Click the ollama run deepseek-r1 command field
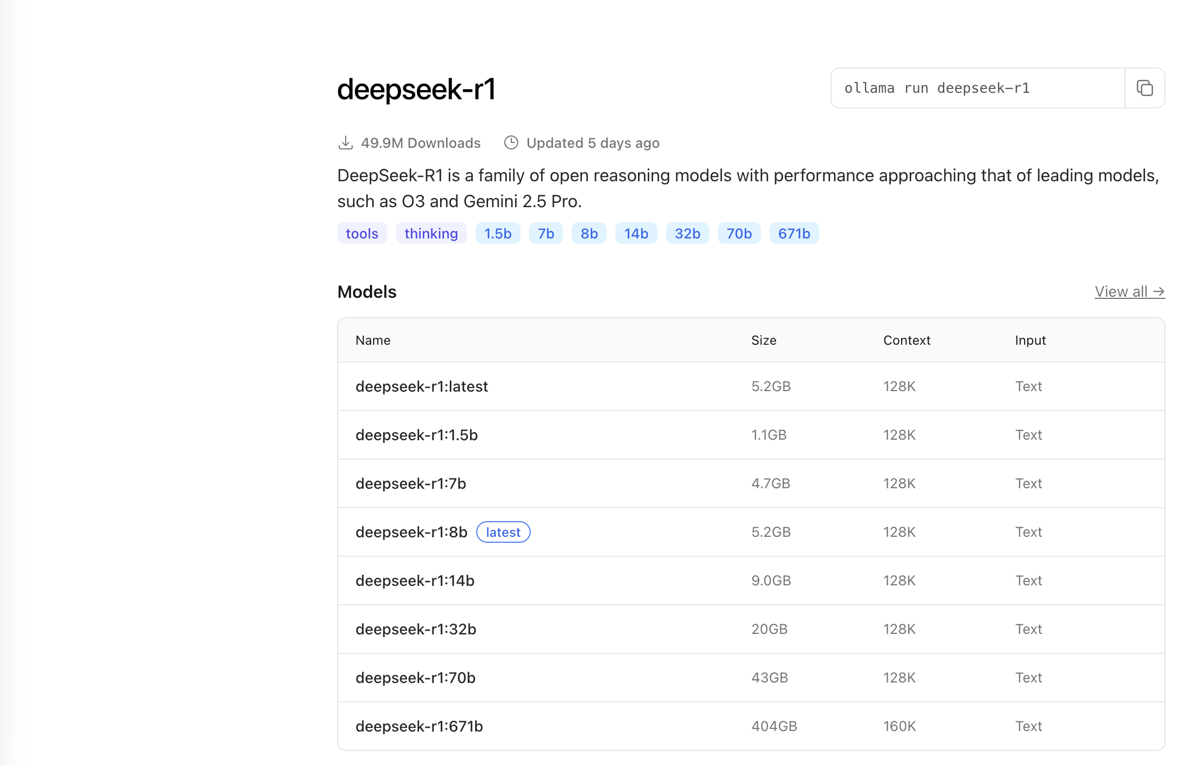This screenshot has width=1180, height=765. point(978,88)
